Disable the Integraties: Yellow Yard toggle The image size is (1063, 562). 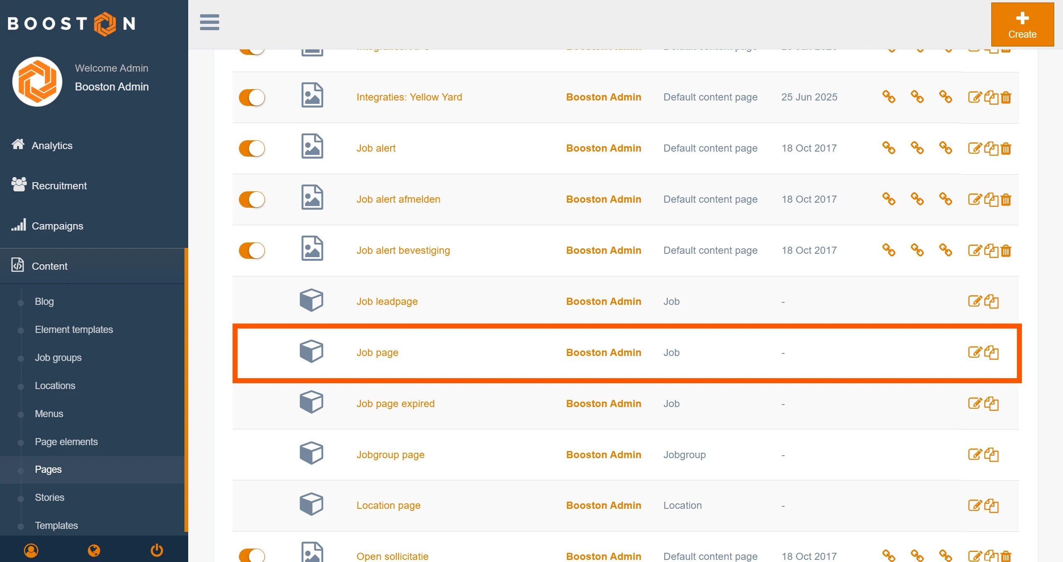[252, 98]
